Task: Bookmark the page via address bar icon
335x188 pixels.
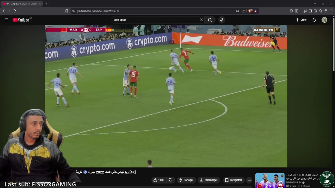Action: click(66, 11)
